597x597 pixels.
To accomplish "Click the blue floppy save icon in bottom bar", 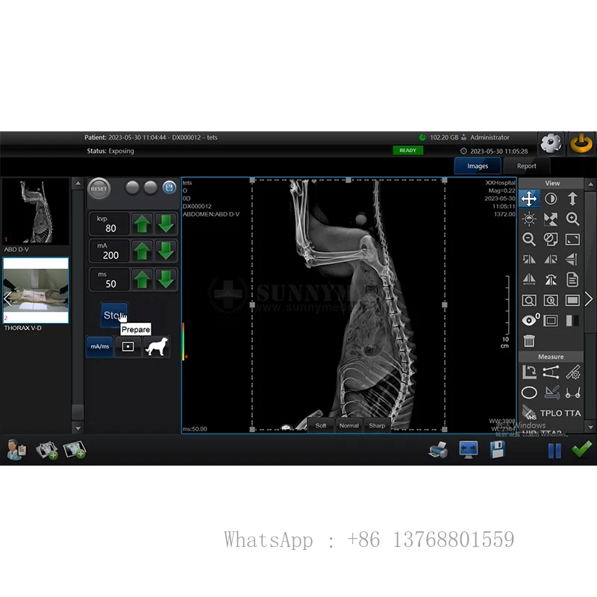I will click(497, 450).
